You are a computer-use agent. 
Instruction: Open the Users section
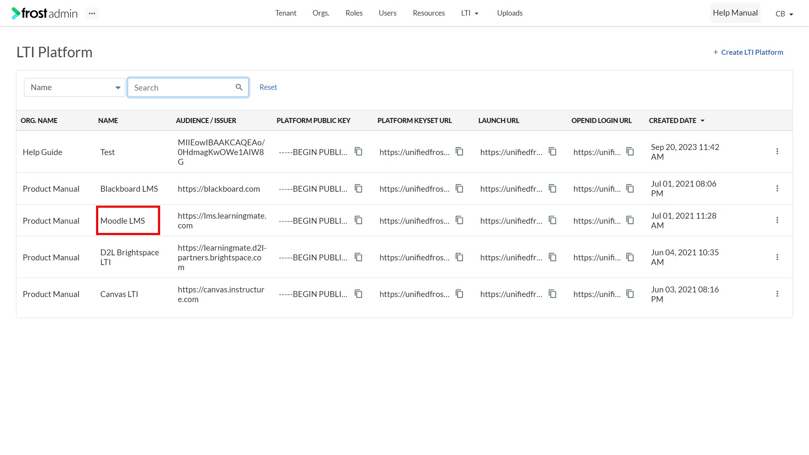coord(388,13)
